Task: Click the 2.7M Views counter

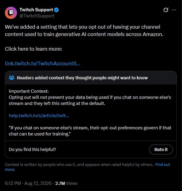Action: (x=66, y=183)
